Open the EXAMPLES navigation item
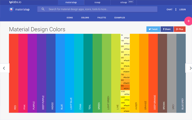 [x=119, y=18]
